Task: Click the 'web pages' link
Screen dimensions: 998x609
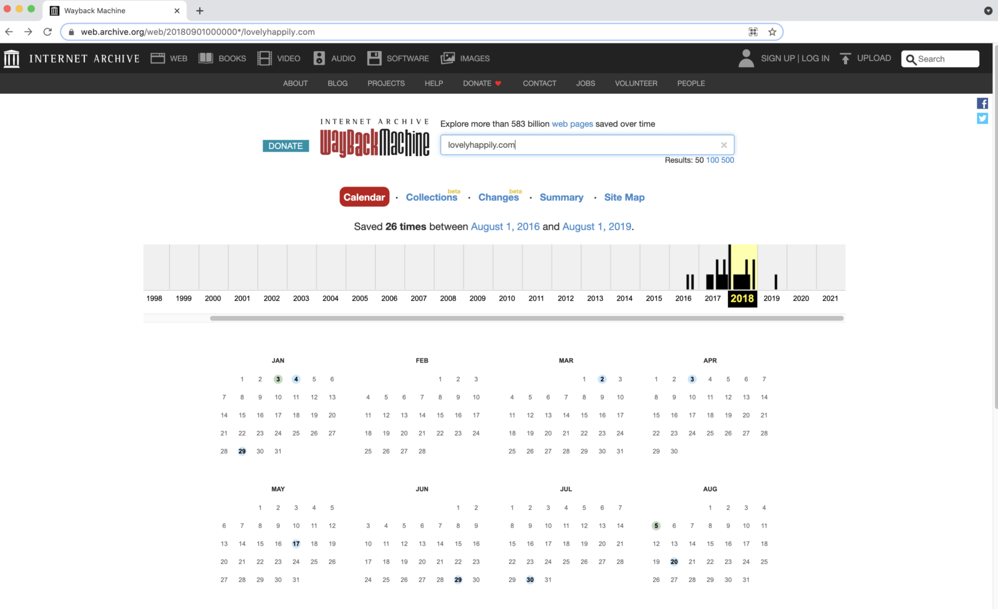Action: tap(573, 124)
